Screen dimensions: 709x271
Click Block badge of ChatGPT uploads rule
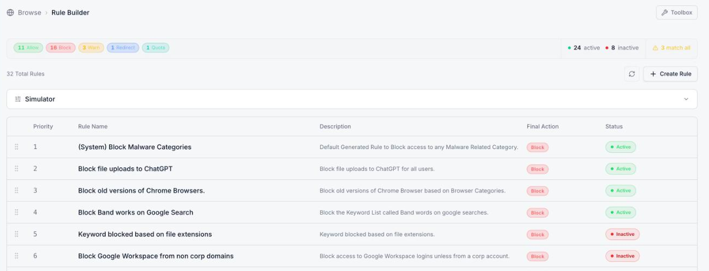click(538, 169)
